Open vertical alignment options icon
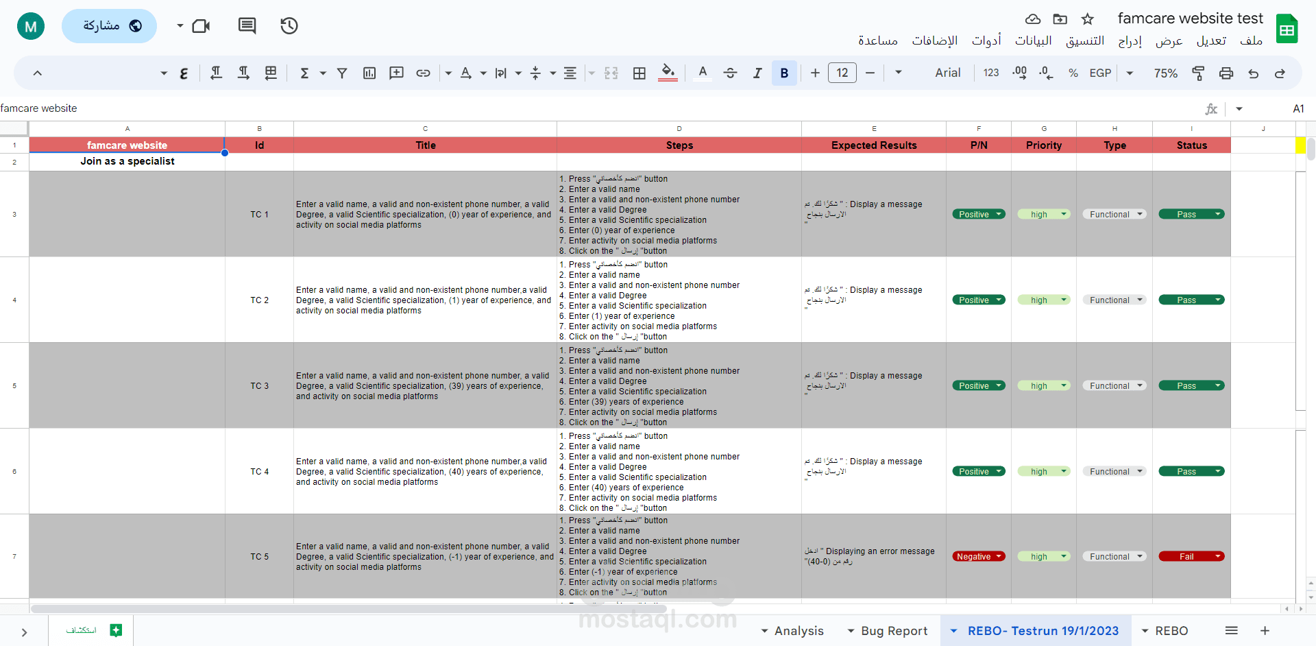 point(536,73)
